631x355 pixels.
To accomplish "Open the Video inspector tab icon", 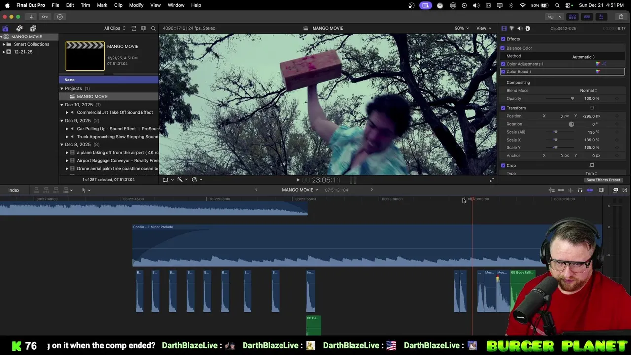I will pos(504,28).
